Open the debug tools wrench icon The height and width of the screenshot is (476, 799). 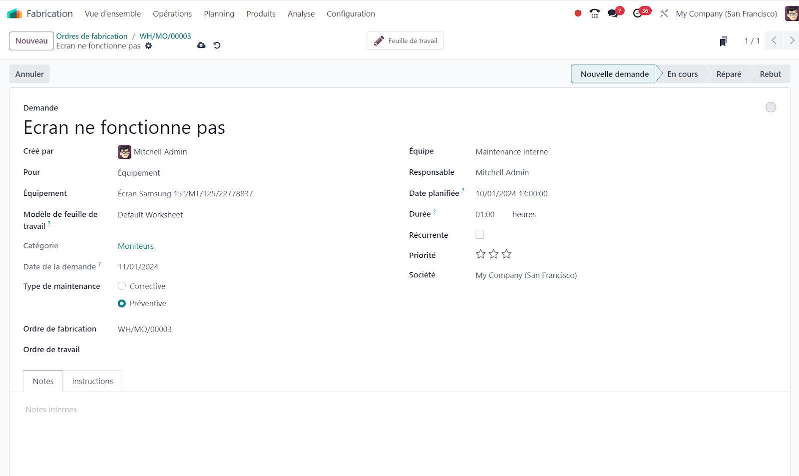click(664, 13)
